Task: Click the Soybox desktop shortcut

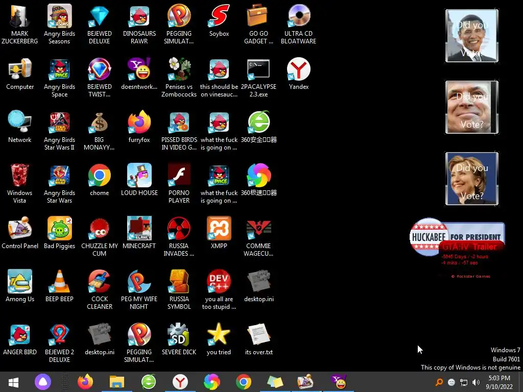Action: 219,20
